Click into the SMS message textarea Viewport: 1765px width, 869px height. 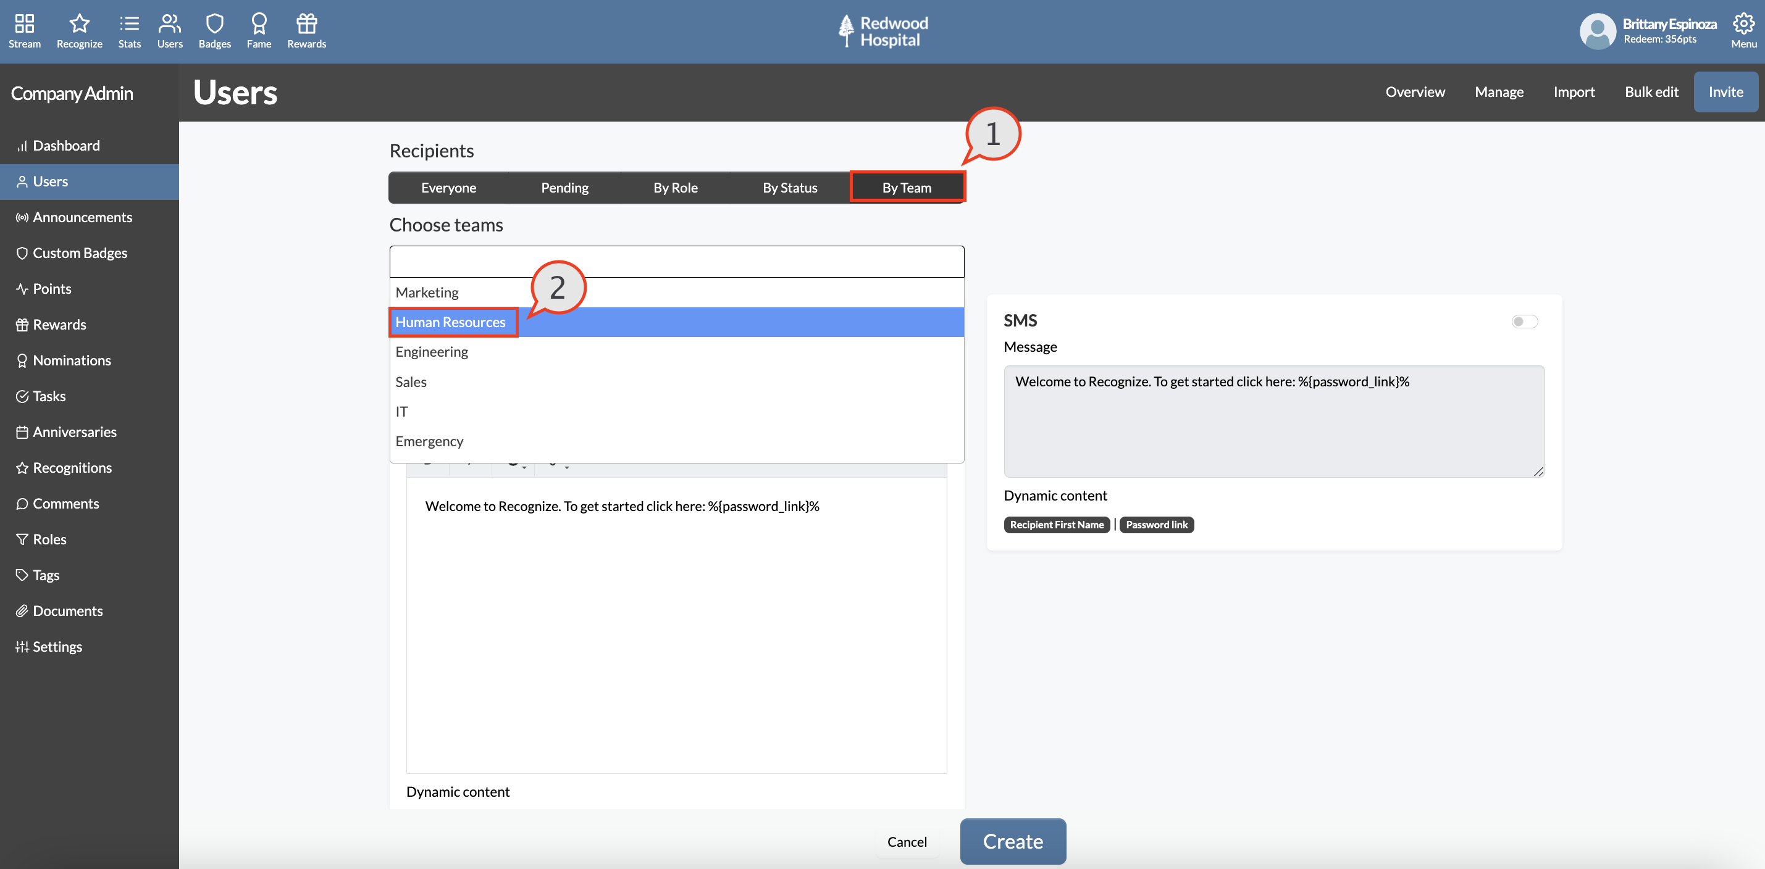[1274, 421]
